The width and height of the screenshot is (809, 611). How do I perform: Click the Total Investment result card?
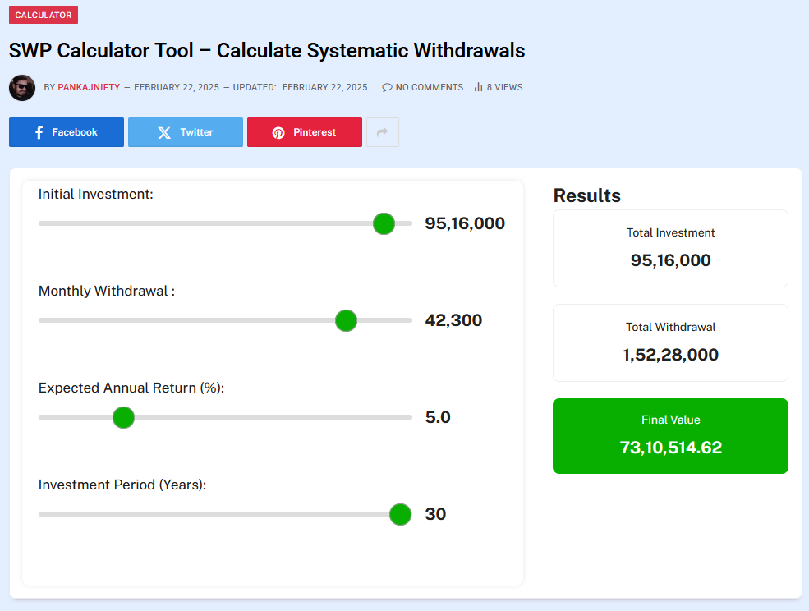pos(671,248)
